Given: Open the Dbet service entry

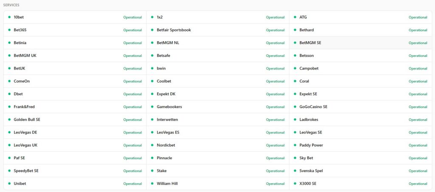Looking at the screenshot, I should [x=75, y=94].
